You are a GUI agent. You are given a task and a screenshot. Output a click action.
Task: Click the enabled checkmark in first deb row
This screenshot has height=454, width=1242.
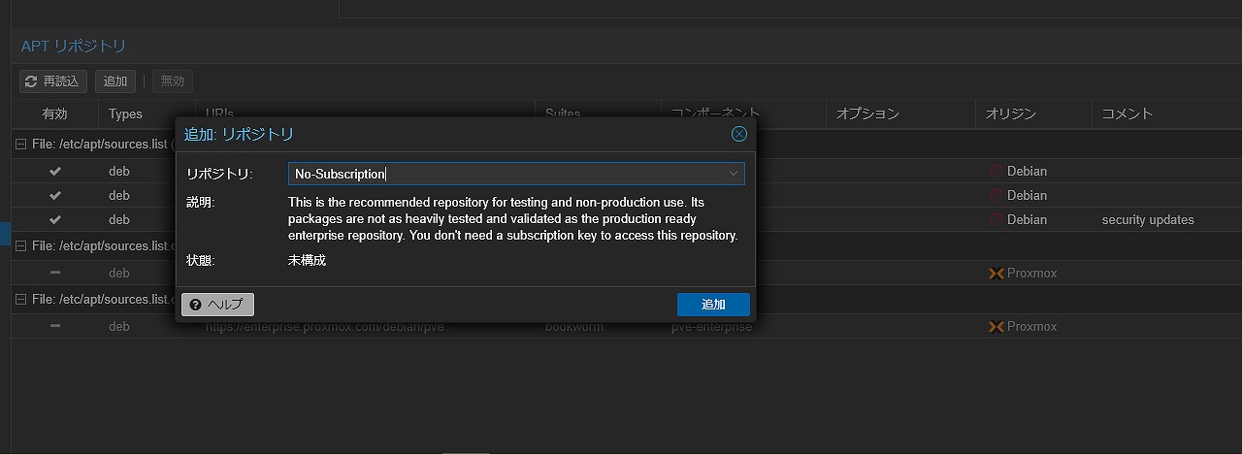(x=55, y=171)
